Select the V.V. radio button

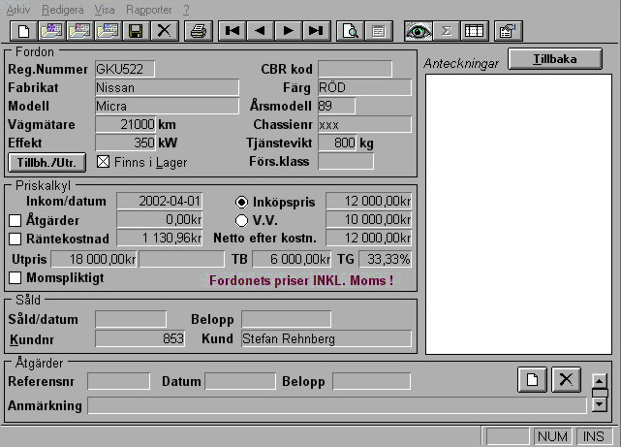click(x=242, y=220)
